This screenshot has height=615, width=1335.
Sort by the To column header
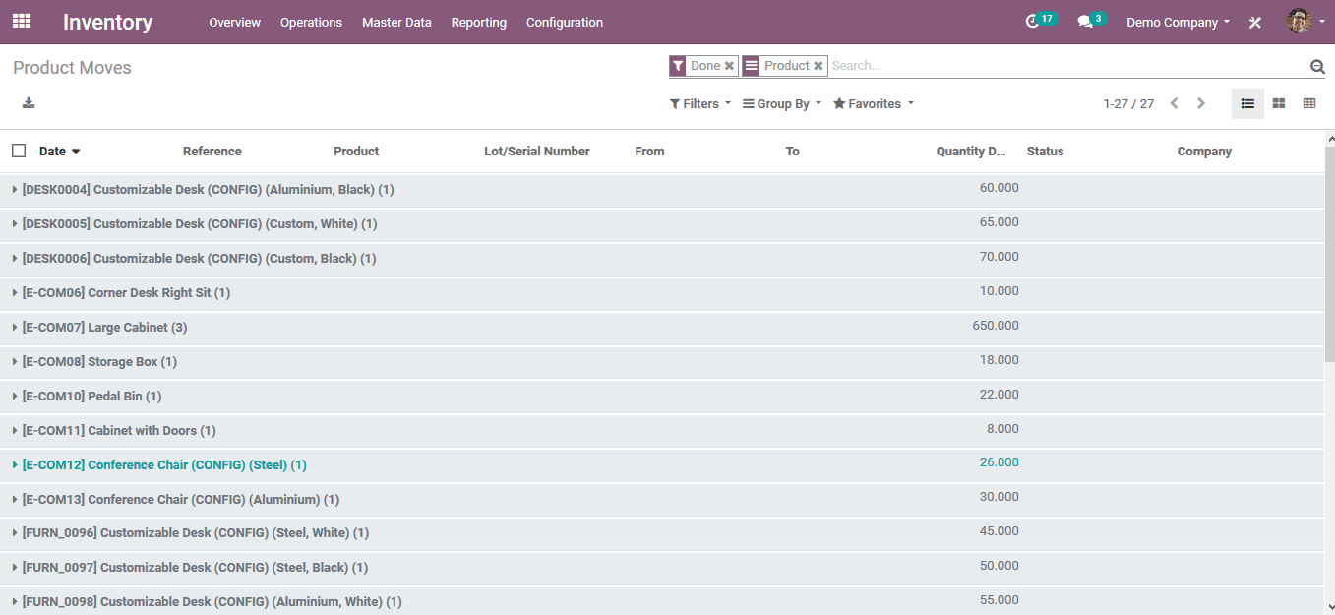pyautogui.click(x=792, y=151)
